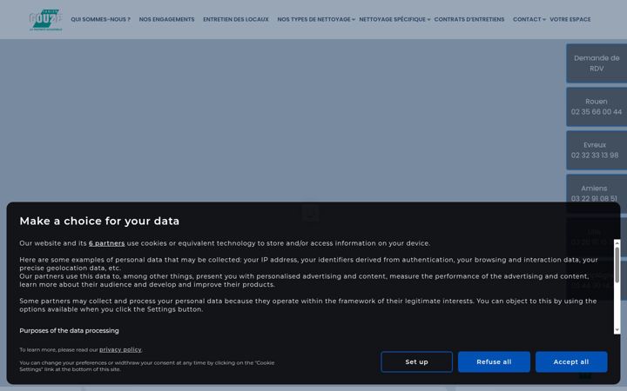
Task: Click Accept all cookies button
Action: pos(571,361)
